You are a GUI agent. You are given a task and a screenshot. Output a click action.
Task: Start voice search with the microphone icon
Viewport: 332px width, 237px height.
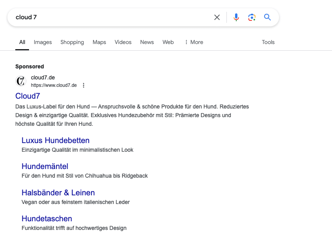[x=236, y=17]
